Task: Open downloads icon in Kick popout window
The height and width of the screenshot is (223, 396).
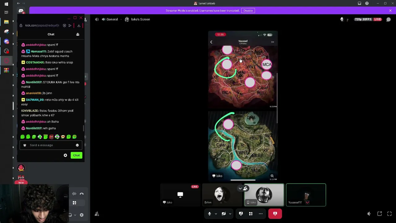Action: click(x=79, y=25)
